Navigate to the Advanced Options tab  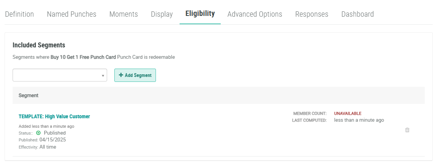click(255, 14)
